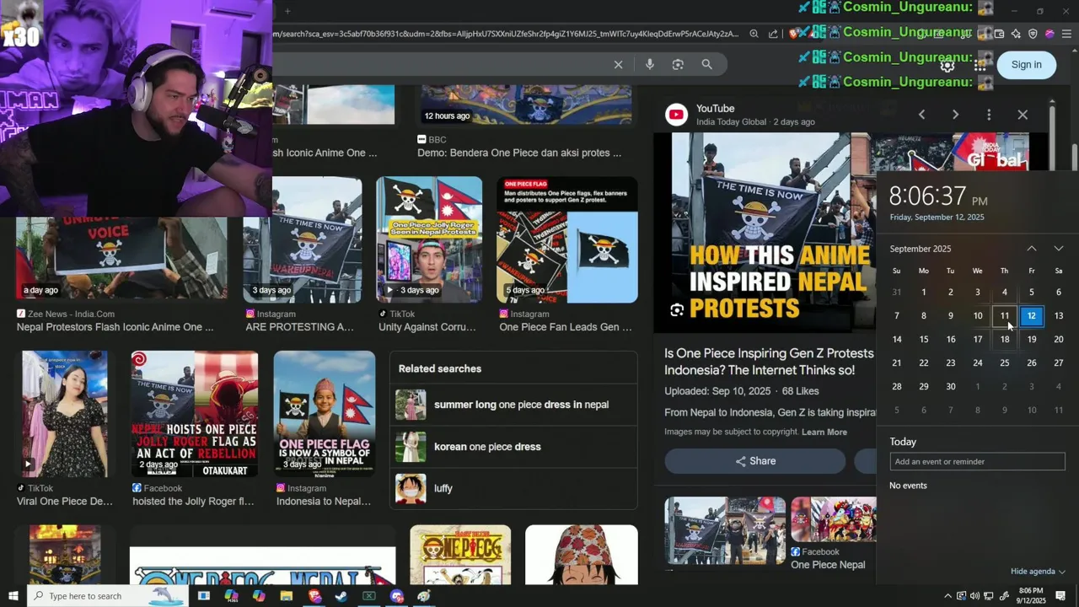This screenshot has height=607, width=1079.
Task: Open the Windows Start menu
Action: [13, 596]
